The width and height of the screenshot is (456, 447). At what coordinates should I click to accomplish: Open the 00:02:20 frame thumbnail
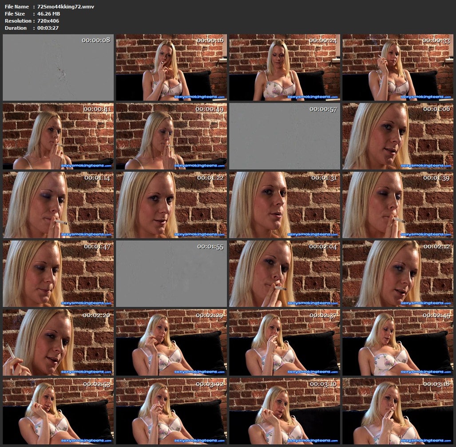[x=58, y=342]
